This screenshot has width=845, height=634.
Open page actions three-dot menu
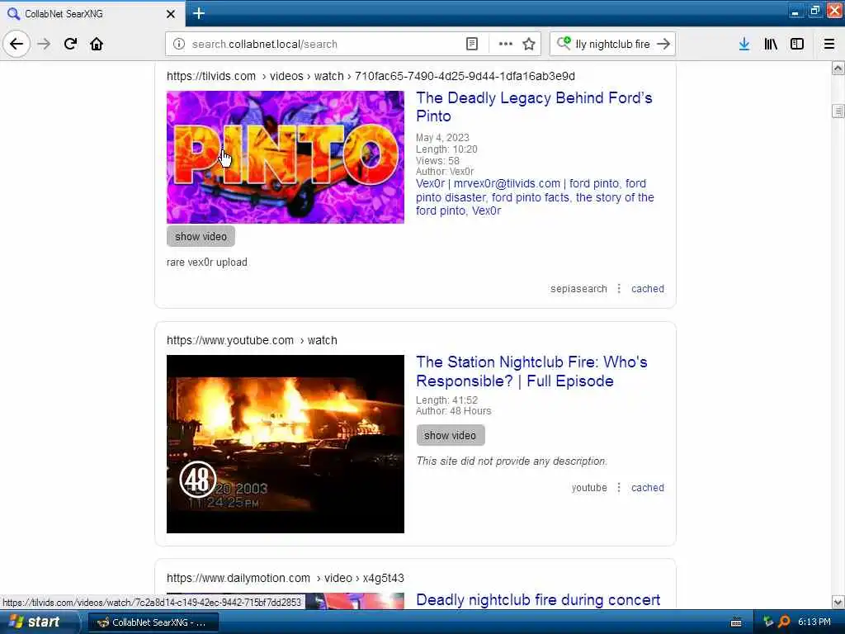click(506, 44)
